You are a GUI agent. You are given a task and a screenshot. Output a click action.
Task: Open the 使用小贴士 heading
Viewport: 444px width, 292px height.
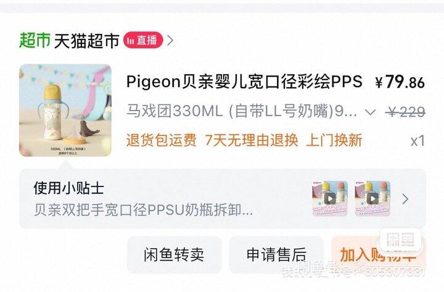click(69, 188)
